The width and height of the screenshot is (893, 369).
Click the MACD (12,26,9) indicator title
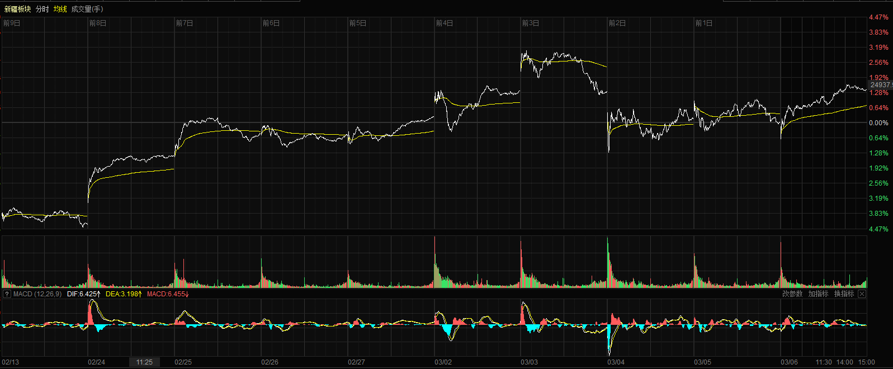click(37, 294)
